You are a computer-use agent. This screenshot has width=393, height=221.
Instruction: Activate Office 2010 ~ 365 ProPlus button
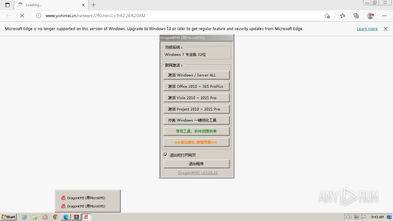click(x=196, y=87)
